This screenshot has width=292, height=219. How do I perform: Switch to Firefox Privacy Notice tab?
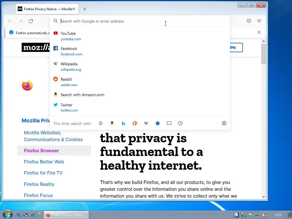(x=47, y=9)
